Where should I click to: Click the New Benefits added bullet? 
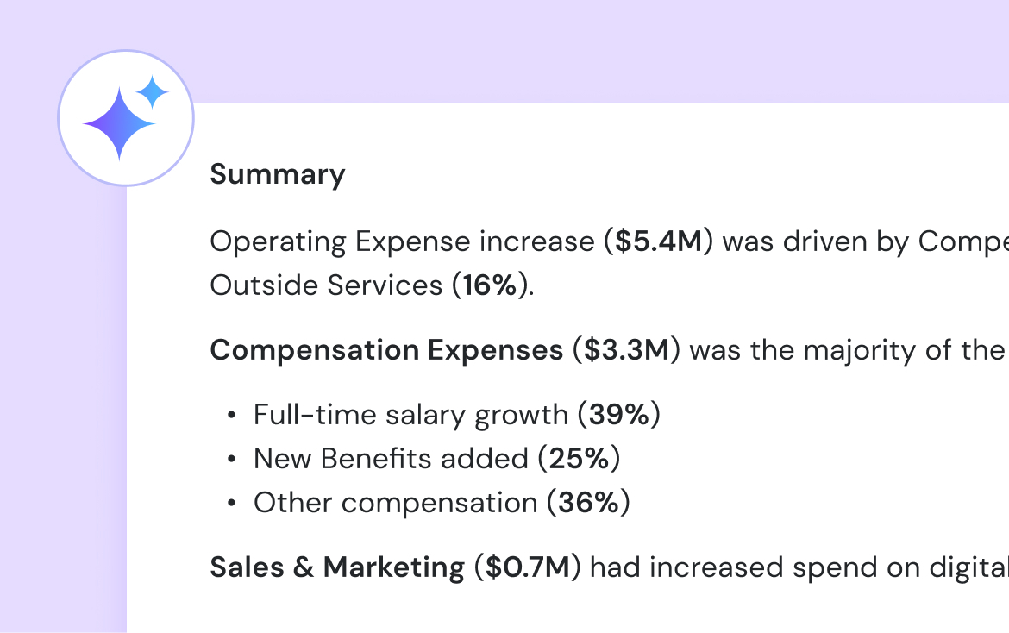click(x=391, y=459)
